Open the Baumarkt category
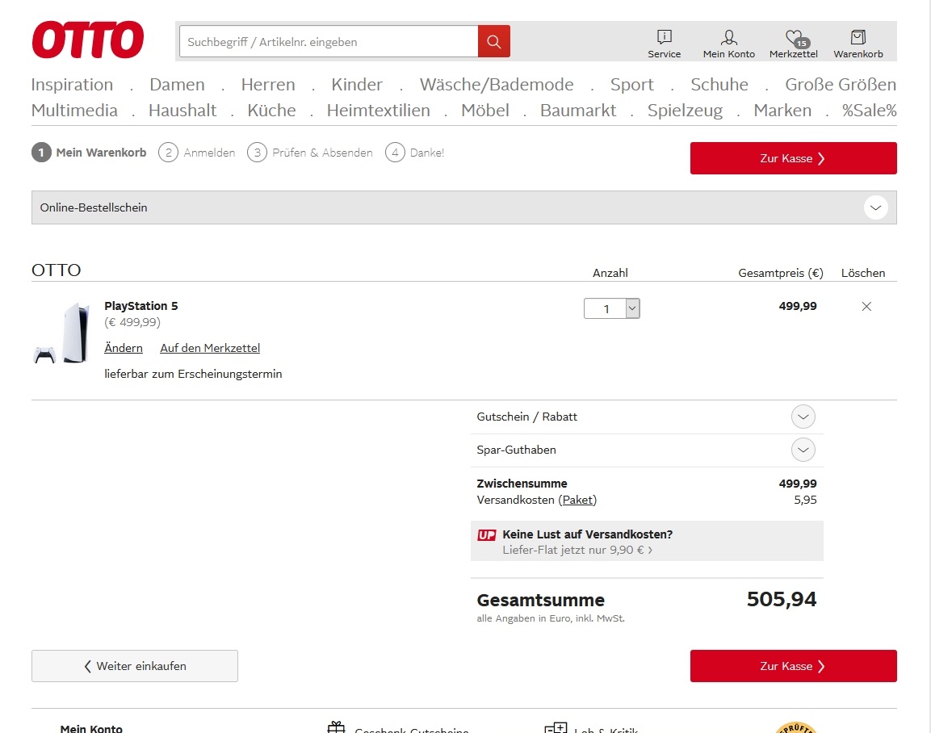 click(x=577, y=111)
